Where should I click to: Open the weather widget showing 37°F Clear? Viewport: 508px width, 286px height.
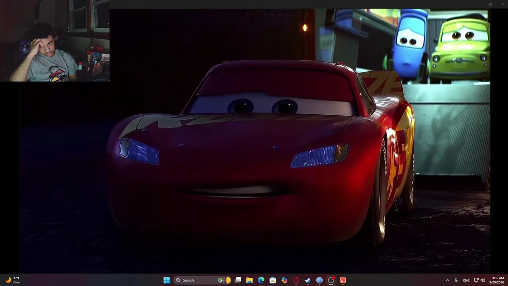13,280
